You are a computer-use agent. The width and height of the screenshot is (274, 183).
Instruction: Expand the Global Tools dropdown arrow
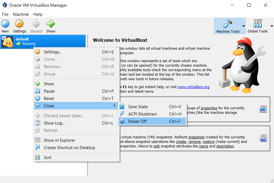point(272,26)
